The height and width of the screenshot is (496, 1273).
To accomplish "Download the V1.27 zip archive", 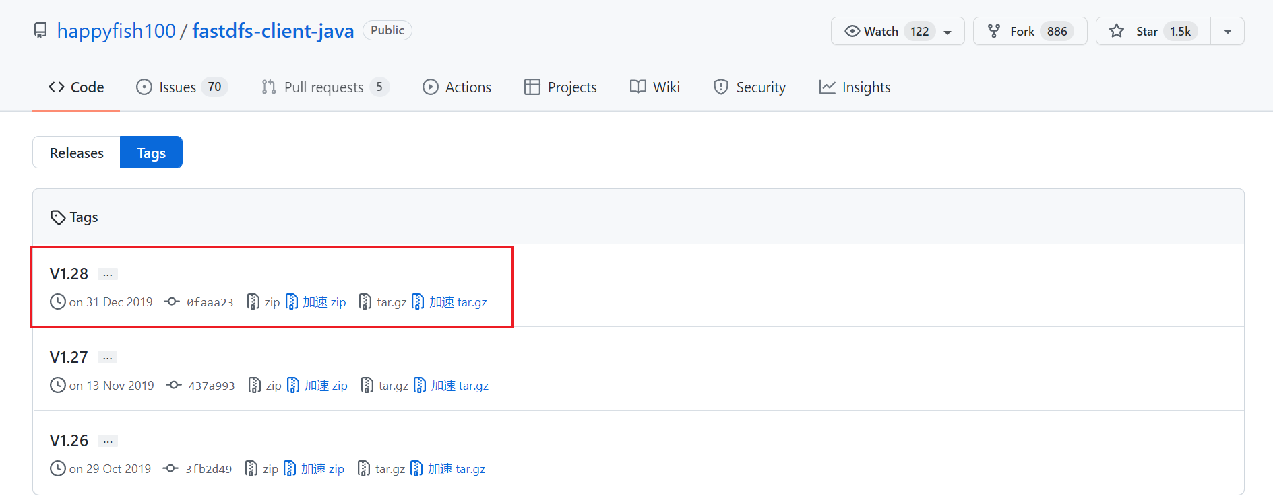I will 265,385.
